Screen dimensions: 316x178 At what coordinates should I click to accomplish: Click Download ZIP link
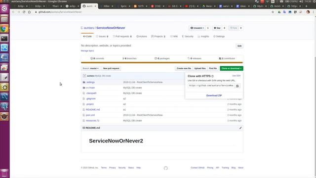pos(214,95)
